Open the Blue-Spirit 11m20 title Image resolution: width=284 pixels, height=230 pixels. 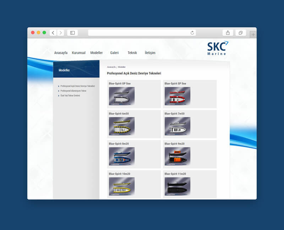[175, 174]
